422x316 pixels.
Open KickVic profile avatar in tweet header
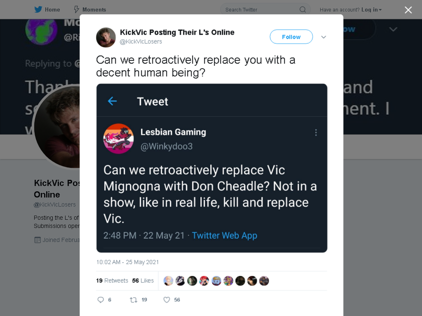[x=106, y=37]
